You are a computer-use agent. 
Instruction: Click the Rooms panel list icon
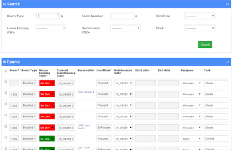pyautogui.click(x=5, y=62)
